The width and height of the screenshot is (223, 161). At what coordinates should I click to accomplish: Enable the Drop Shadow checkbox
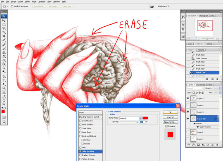pyautogui.click(x=81, y=121)
